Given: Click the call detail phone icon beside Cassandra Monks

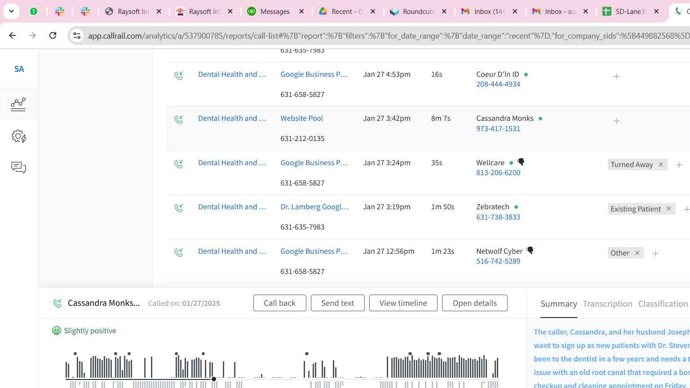Looking at the screenshot, I should 57,303.
